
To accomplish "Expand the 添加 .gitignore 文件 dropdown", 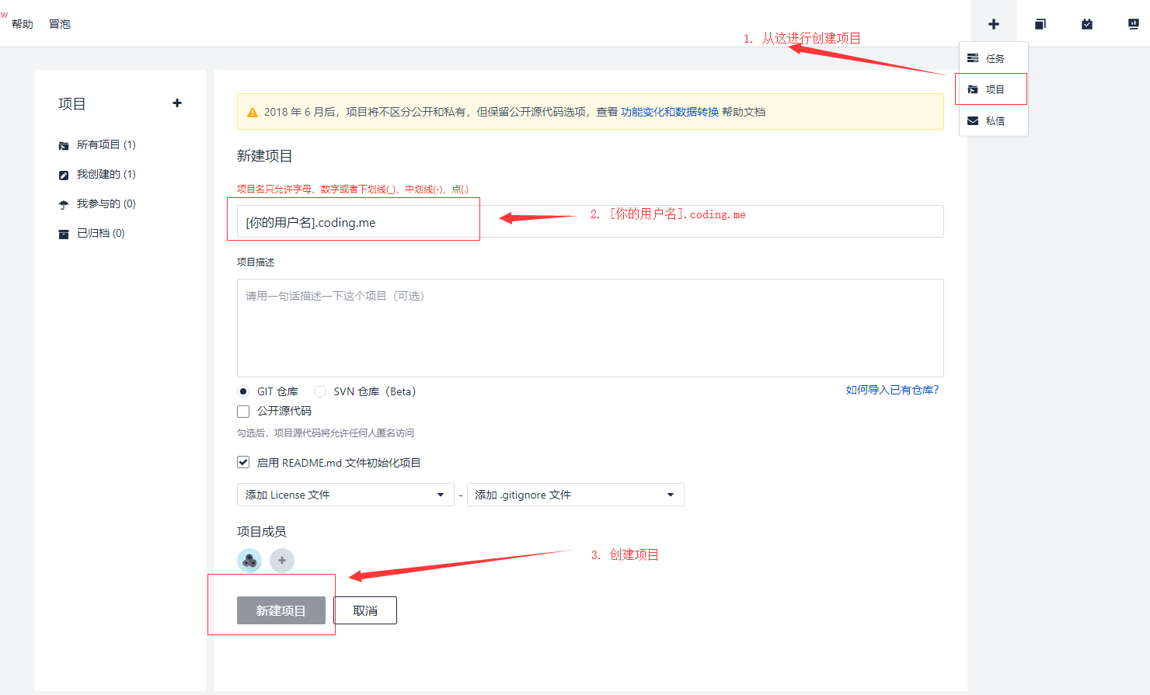I will (575, 495).
